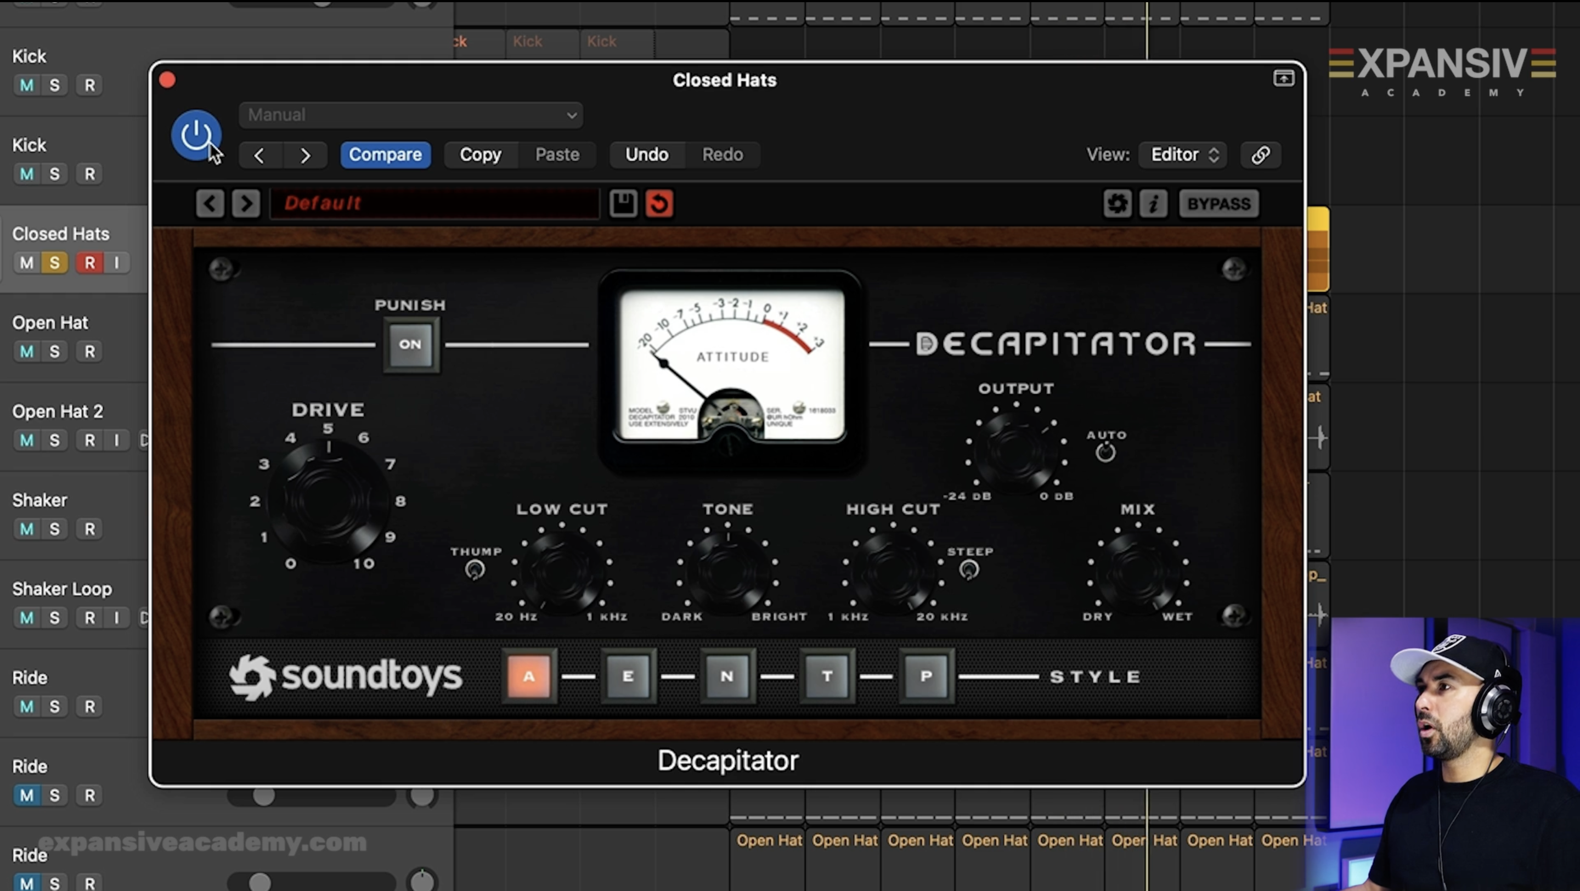
Task: Go to the previous Logic preset arrow
Action: point(259,155)
